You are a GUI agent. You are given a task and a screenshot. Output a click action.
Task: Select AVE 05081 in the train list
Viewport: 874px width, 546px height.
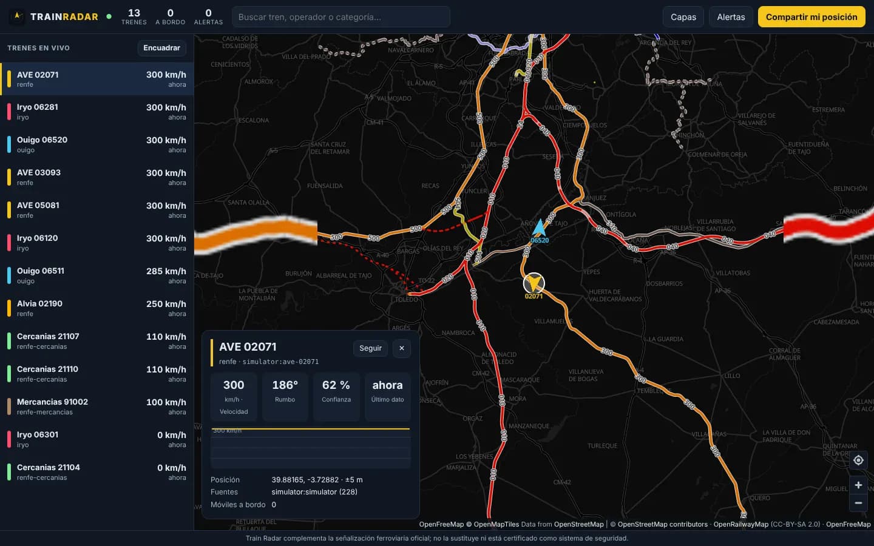tap(97, 210)
